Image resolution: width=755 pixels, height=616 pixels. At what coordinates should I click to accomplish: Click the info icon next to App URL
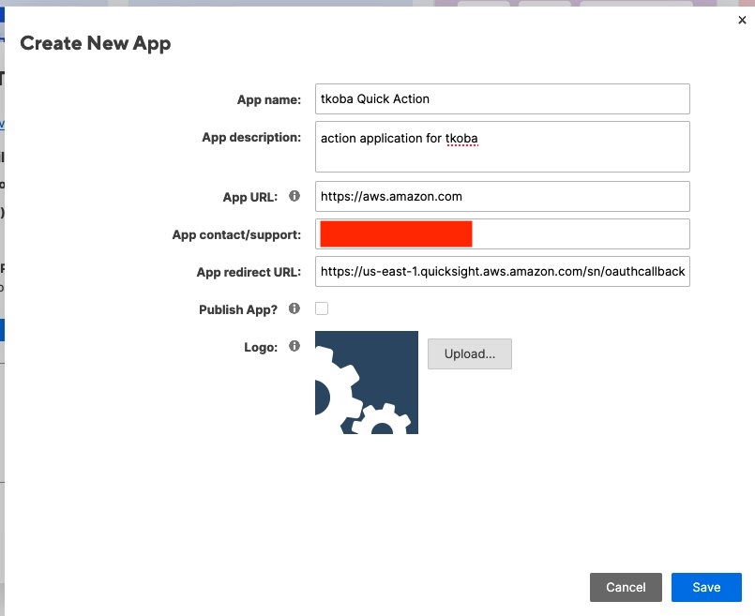coord(294,197)
